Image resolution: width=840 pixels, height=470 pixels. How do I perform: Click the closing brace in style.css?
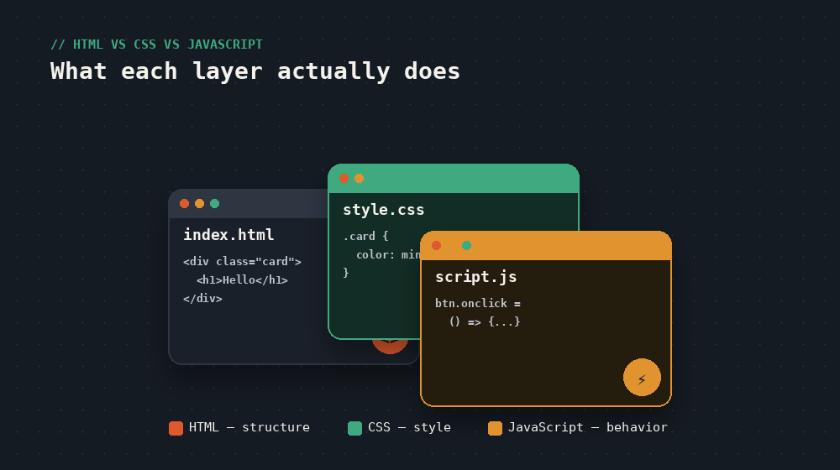tap(346, 273)
